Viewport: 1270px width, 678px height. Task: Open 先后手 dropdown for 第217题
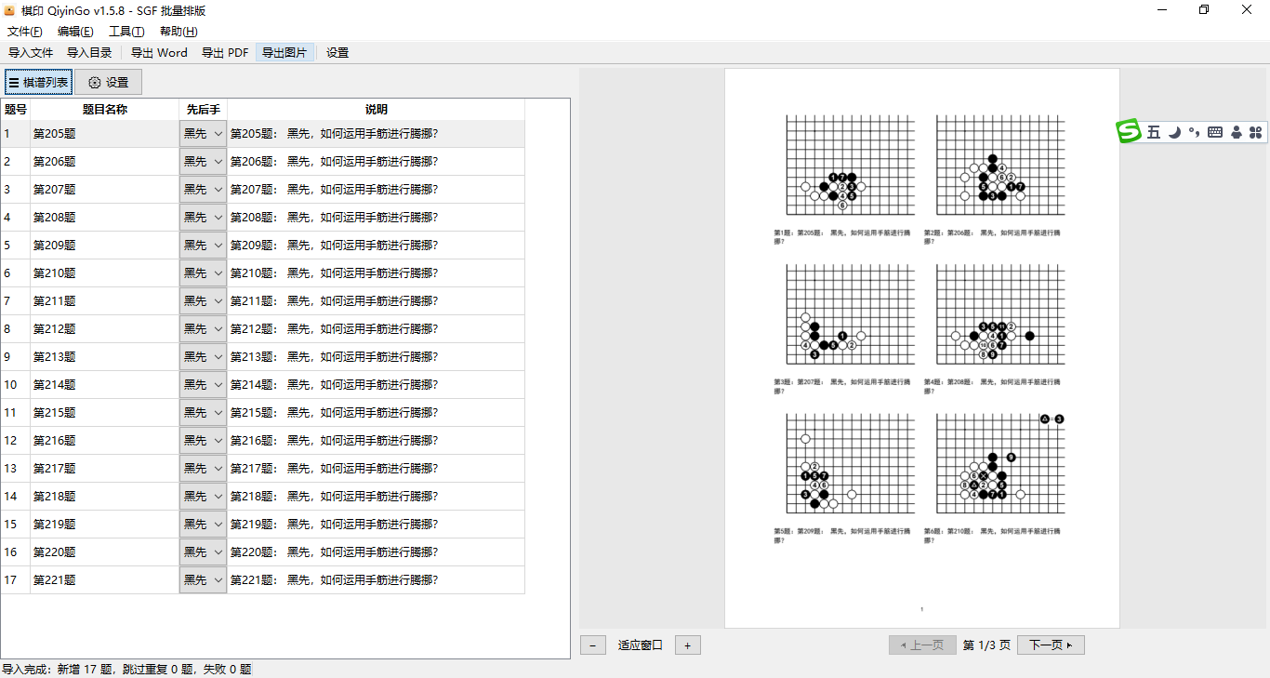click(x=203, y=469)
